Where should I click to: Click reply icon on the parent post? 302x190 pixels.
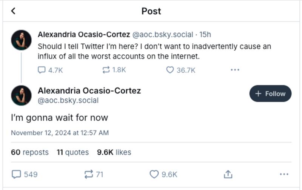(x=42, y=70)
